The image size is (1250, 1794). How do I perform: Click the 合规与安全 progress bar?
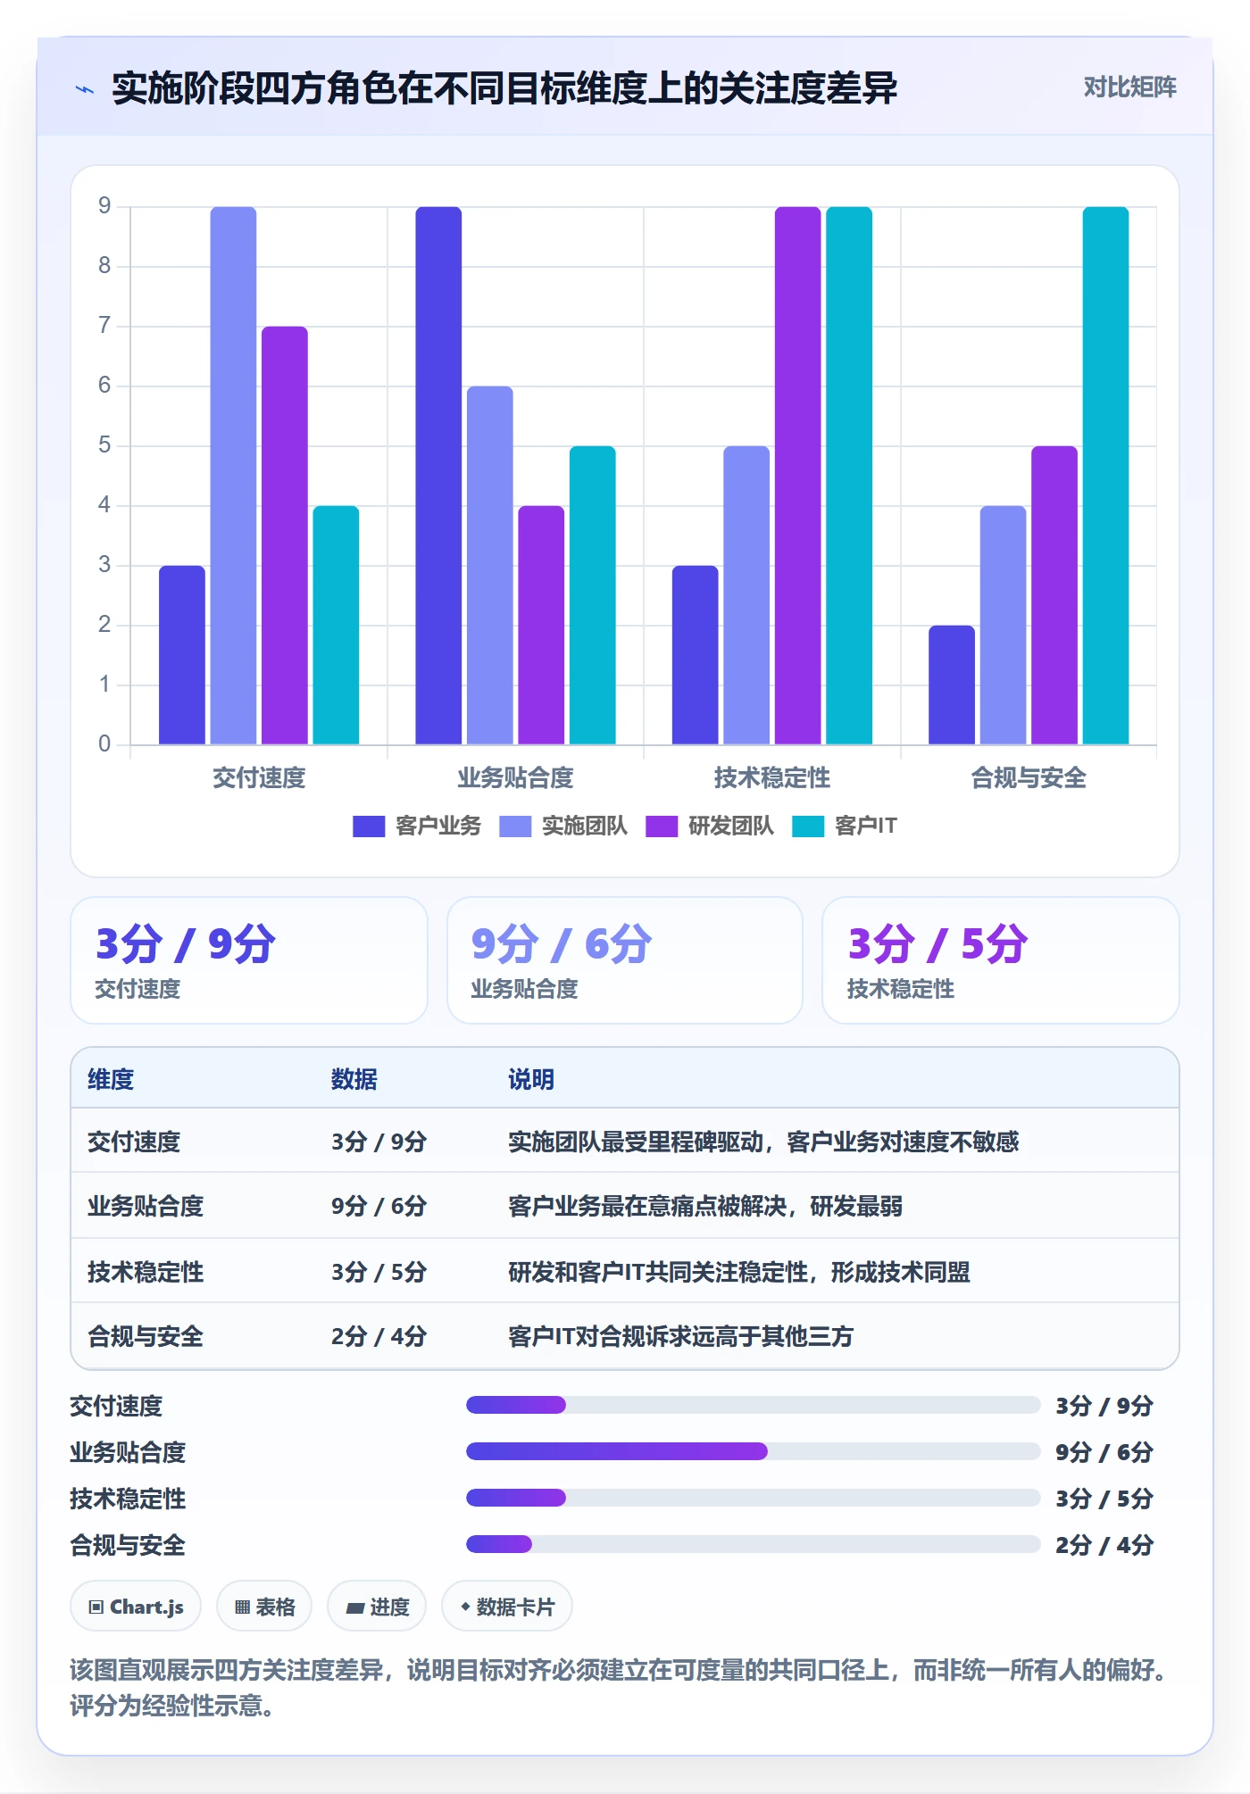[753, 1544]
